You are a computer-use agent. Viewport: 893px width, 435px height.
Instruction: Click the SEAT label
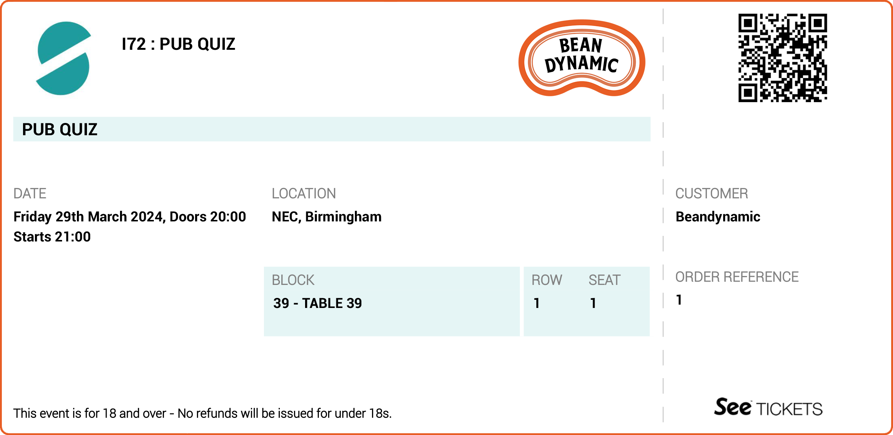pyautogui.click(x=605, y=280)
